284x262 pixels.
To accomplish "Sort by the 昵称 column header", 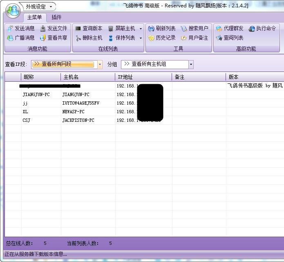I will tap(41, 77).
